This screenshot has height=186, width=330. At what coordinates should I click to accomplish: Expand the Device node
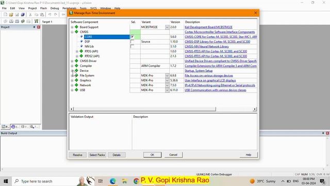tap(72, 71)
